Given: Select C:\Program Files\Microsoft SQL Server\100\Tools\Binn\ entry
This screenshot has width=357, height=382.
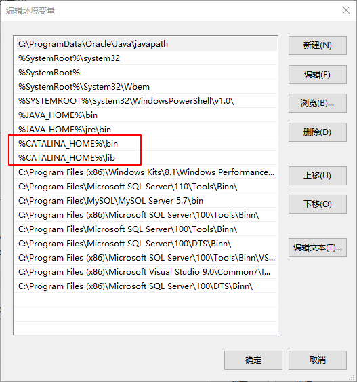Looking at the screenshot, I should pyautogui.click(x=146, y=229).
